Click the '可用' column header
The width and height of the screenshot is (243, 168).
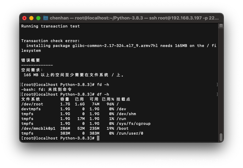pyautogui.click(x=94, y=99)
